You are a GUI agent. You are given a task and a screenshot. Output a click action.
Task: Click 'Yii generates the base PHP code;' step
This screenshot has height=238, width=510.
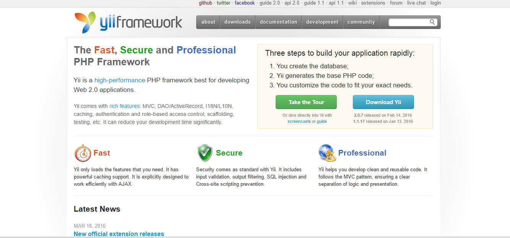pyautogui.click(x=325, y=76)
